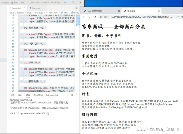This screenshot has height=134, width=183.
Task: Kill terminal with trash icon
Action: 72,95
